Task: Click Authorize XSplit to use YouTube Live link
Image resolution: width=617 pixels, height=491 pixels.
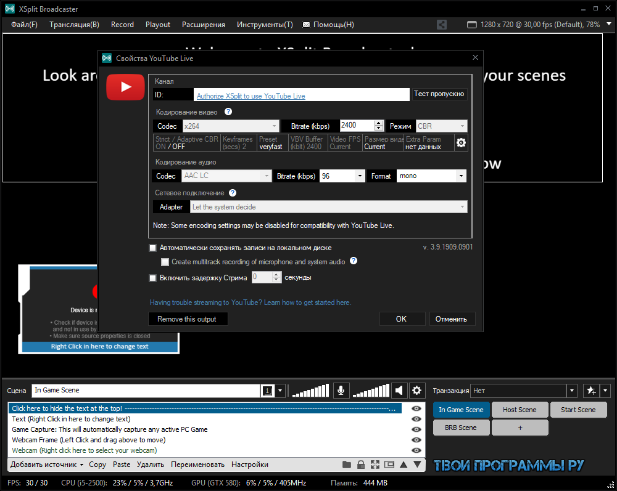Action: (x=251, y=96)
